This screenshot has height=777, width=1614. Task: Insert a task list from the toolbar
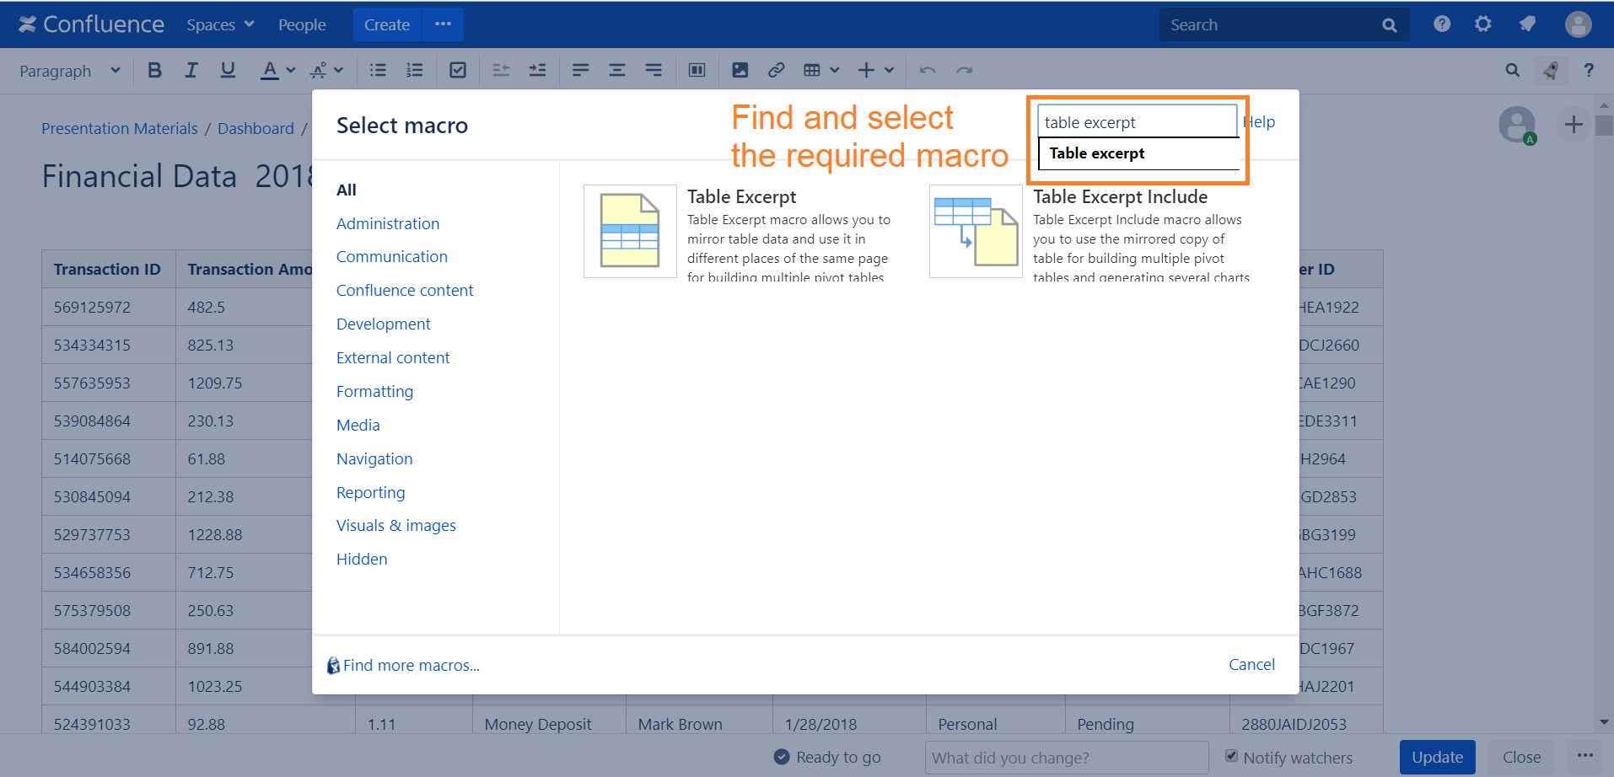(x=458, y=71)
